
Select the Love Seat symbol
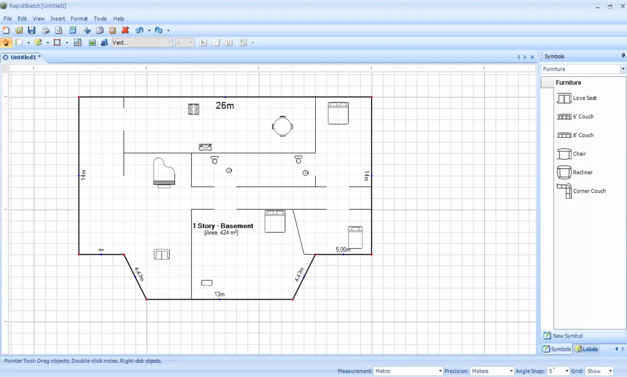click(577, 98)
